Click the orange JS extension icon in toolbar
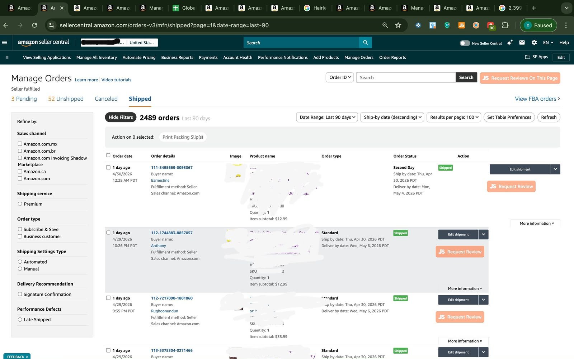The width and height of the screenshot is (574, 359). [462, 25]
